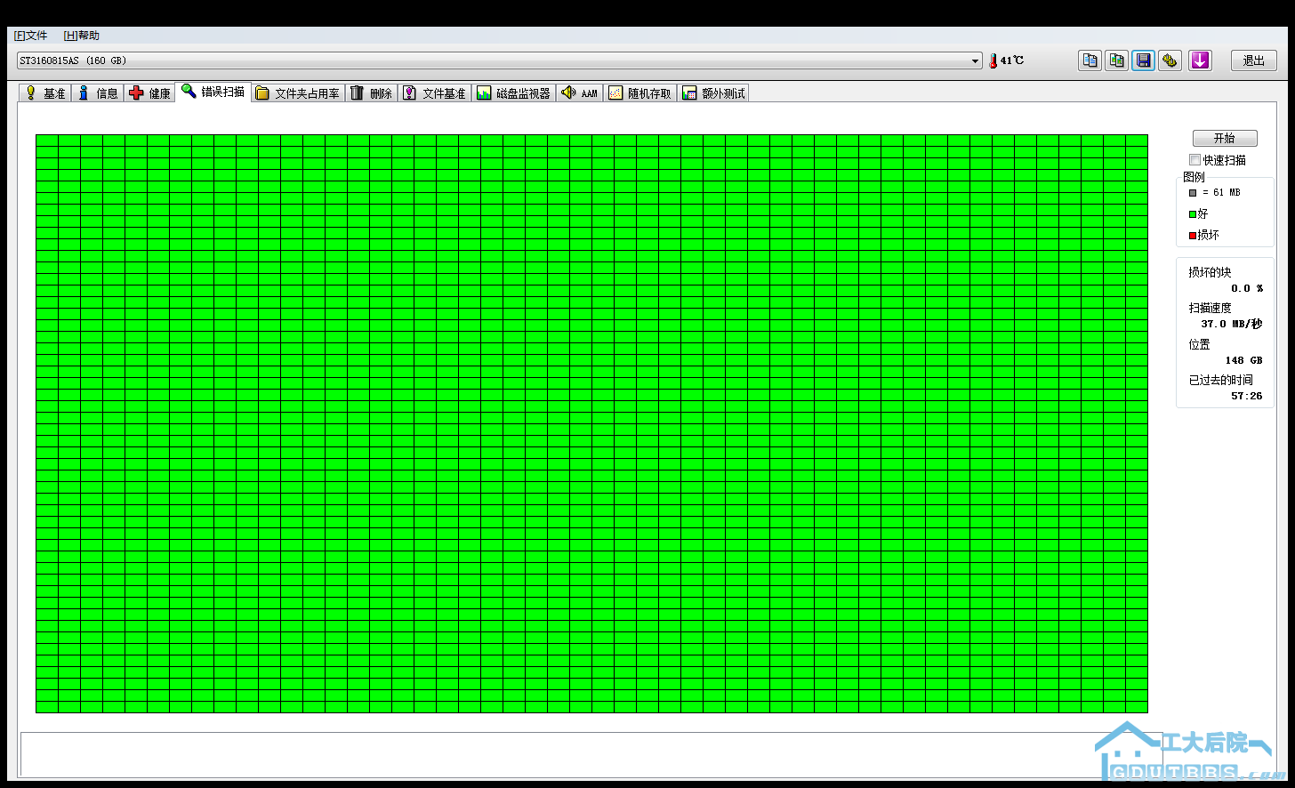Click the empty log box below the grid
Screen dimensions: 1295x788
point(591,755)
